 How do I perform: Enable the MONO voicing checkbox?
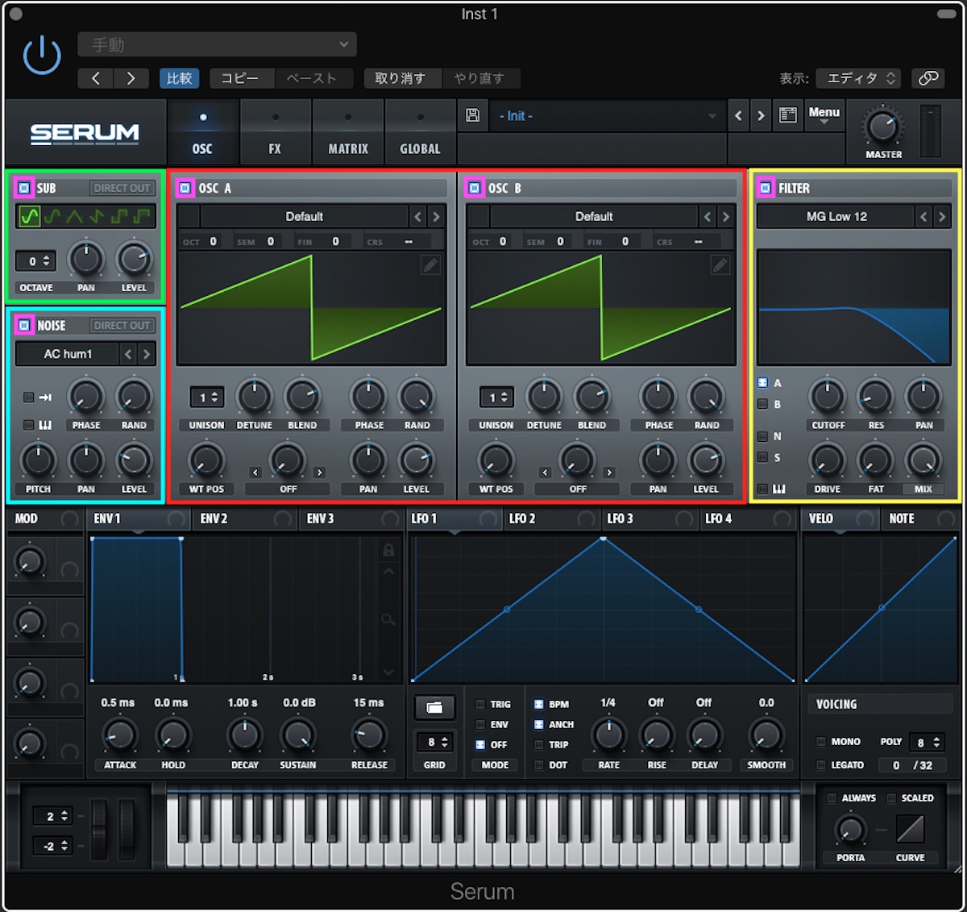(x=821, y=742)
